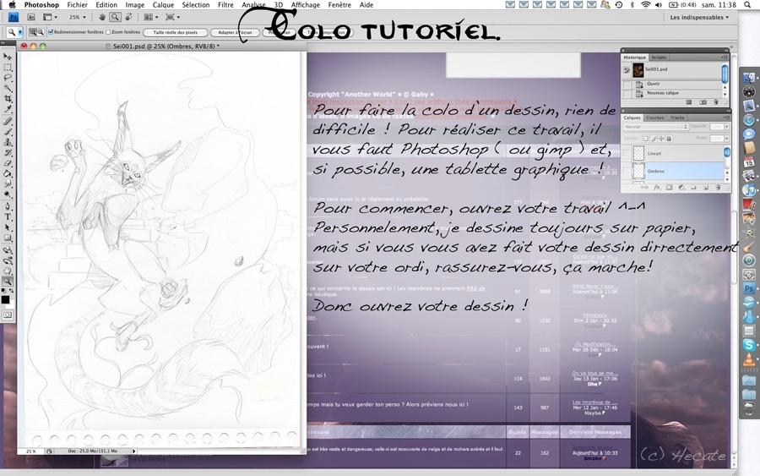Select the Zoom tool in the toolbox

click(8, 282)
